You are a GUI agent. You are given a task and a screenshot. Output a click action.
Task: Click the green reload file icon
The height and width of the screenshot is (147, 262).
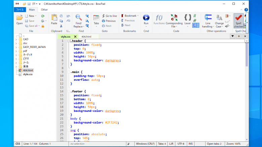coord(43,16)
